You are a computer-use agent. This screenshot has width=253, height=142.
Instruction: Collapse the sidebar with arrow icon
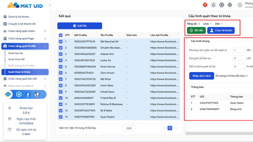click(50, 5)
